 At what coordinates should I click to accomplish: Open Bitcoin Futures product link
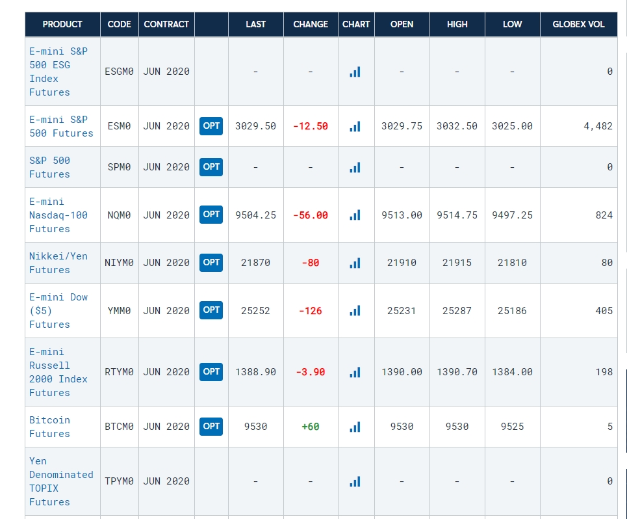(x=49, y=427)
